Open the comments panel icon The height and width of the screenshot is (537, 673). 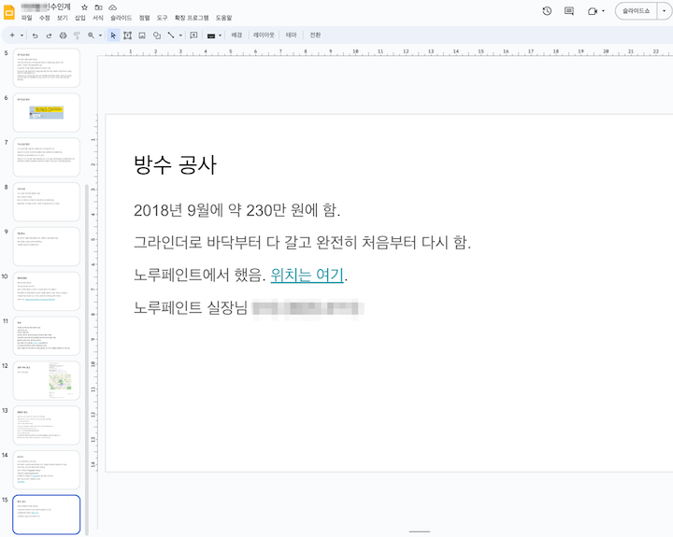569,11
